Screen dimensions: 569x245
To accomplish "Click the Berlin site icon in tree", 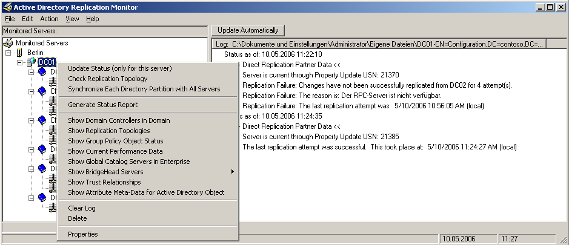I will (20, 53).
